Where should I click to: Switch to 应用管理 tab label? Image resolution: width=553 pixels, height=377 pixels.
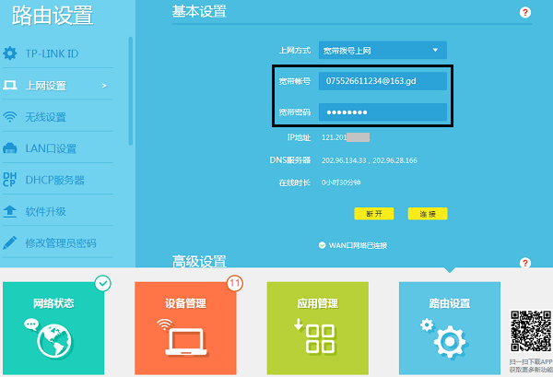point(318,303)
